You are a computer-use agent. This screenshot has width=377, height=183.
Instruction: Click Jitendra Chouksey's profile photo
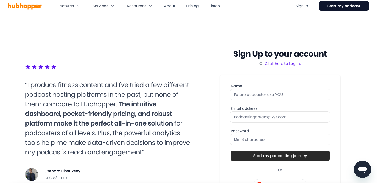32,174
